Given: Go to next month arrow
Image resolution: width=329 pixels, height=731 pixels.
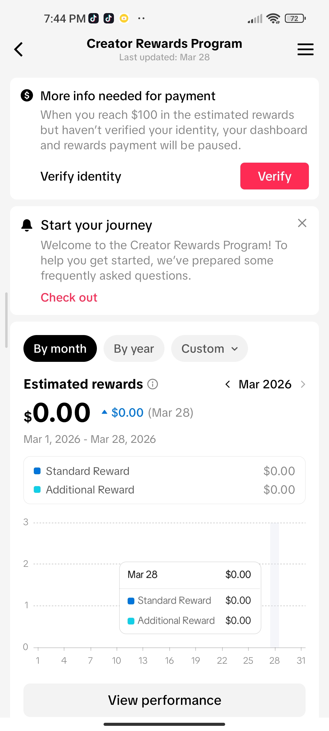Looking at the screenshot, I should tap(303, 384).
